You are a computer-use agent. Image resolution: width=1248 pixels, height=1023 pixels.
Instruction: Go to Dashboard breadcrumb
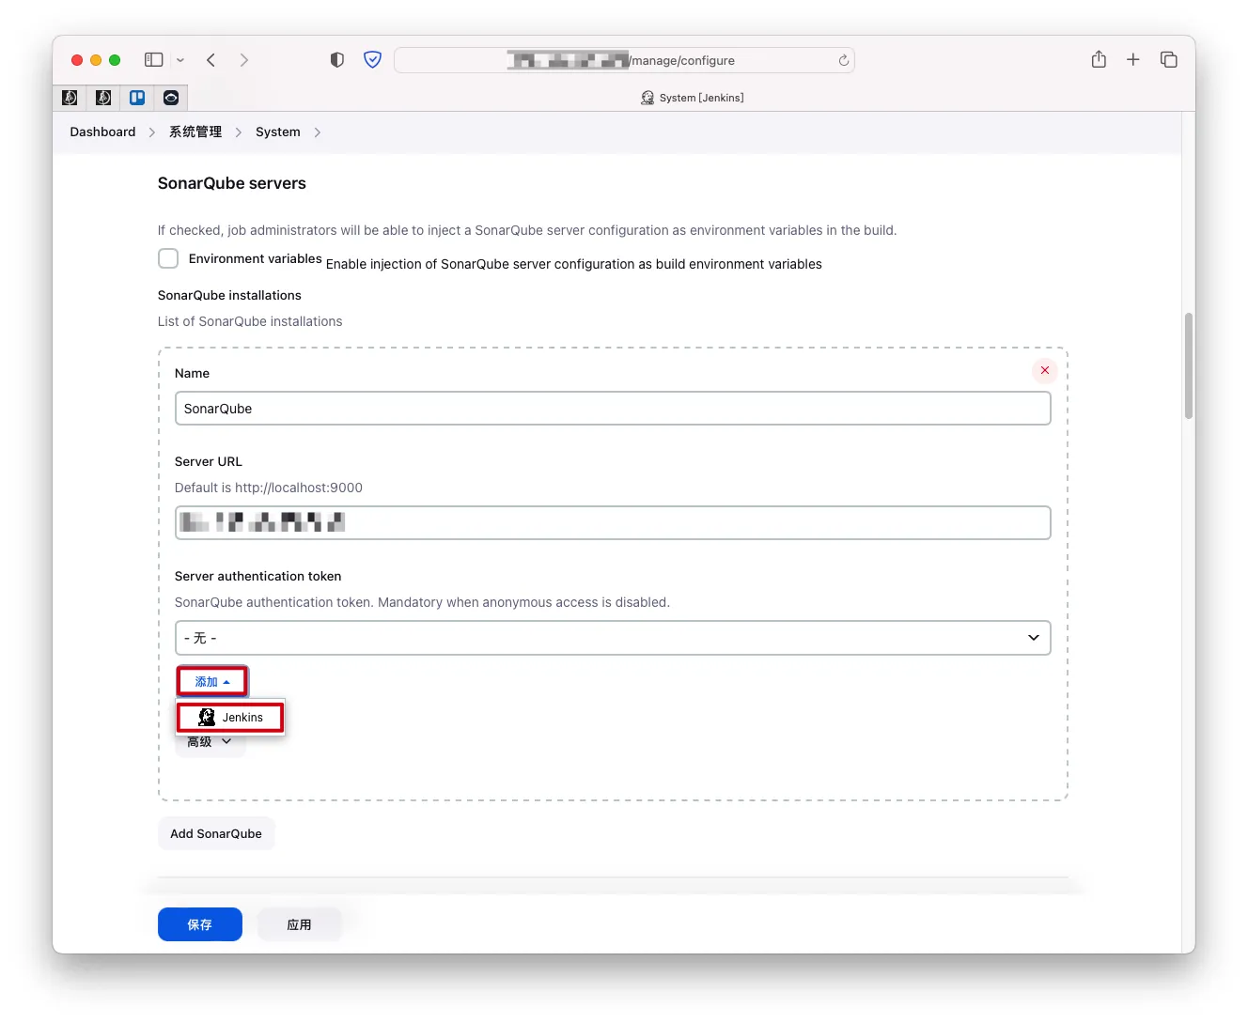point(102,132)
